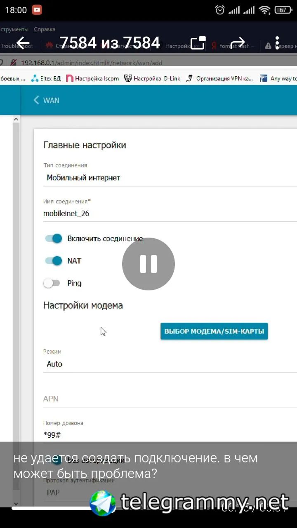Screen dimensions: 297x528
Task: Tap the YouTube notification icon in status bar
Action: (37, 10)
